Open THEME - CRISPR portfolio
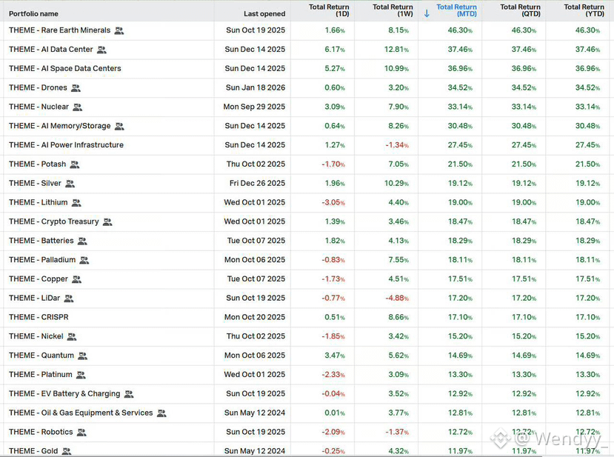 (39, 317)
